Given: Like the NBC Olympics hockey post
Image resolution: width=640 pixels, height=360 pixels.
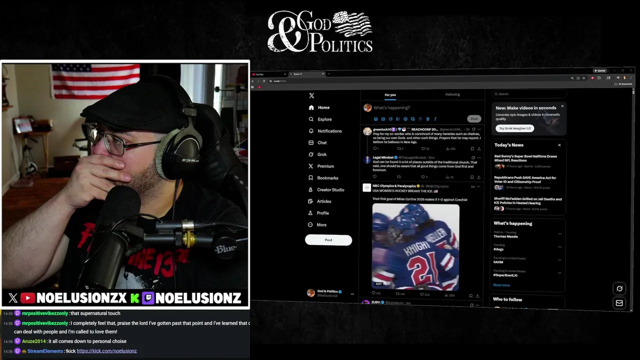Looking at the screenshot, I should [x=423, y=295].
